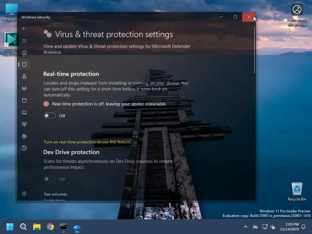The height and width of the screenshot is (234, 312).
Task: Open the network tray icon
Action: (265, 227)
